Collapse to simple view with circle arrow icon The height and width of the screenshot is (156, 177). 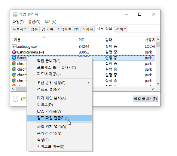coord(15,99)
